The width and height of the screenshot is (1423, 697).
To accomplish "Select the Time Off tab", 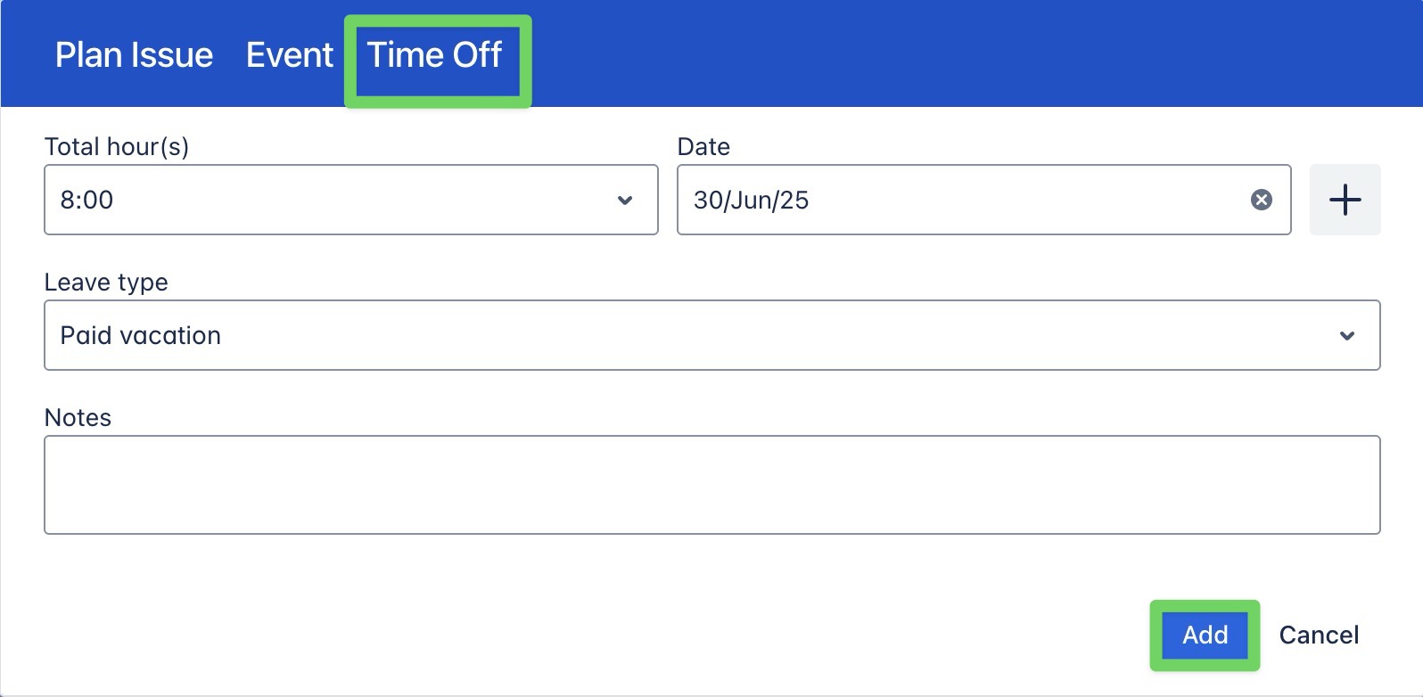I will click(435, 55).
